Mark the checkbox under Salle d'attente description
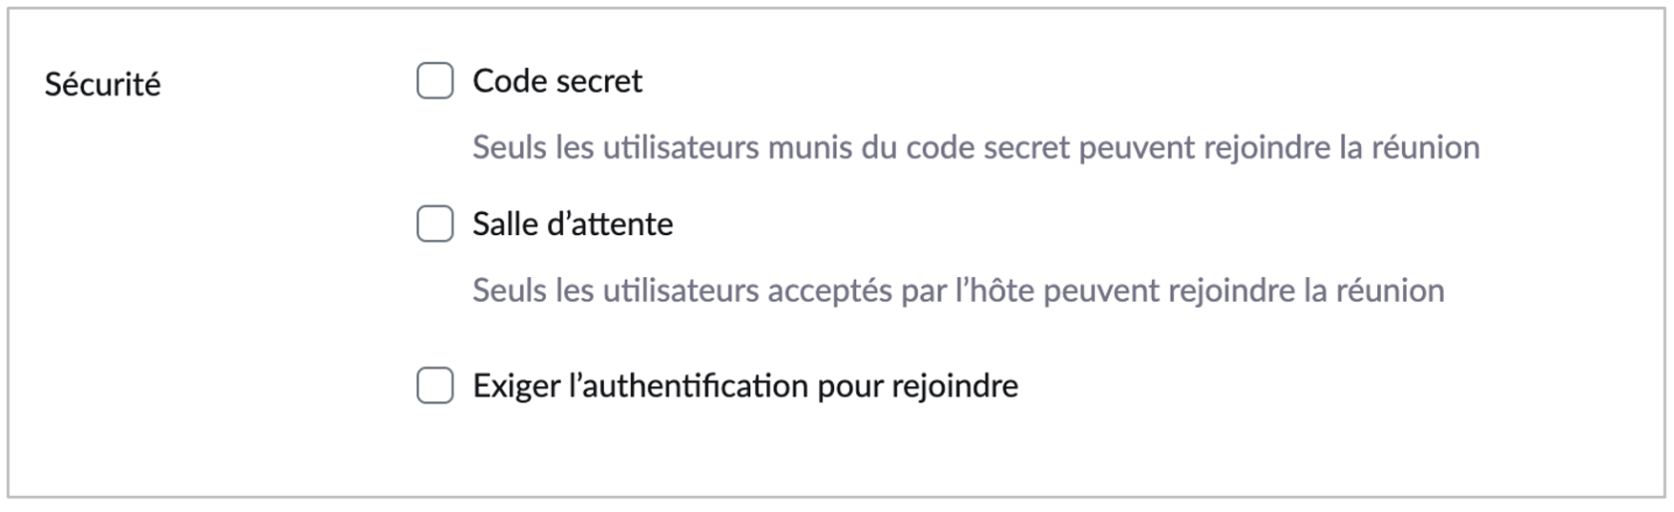The height and width of the screenshot is (512, 1674). click(434, 385)
